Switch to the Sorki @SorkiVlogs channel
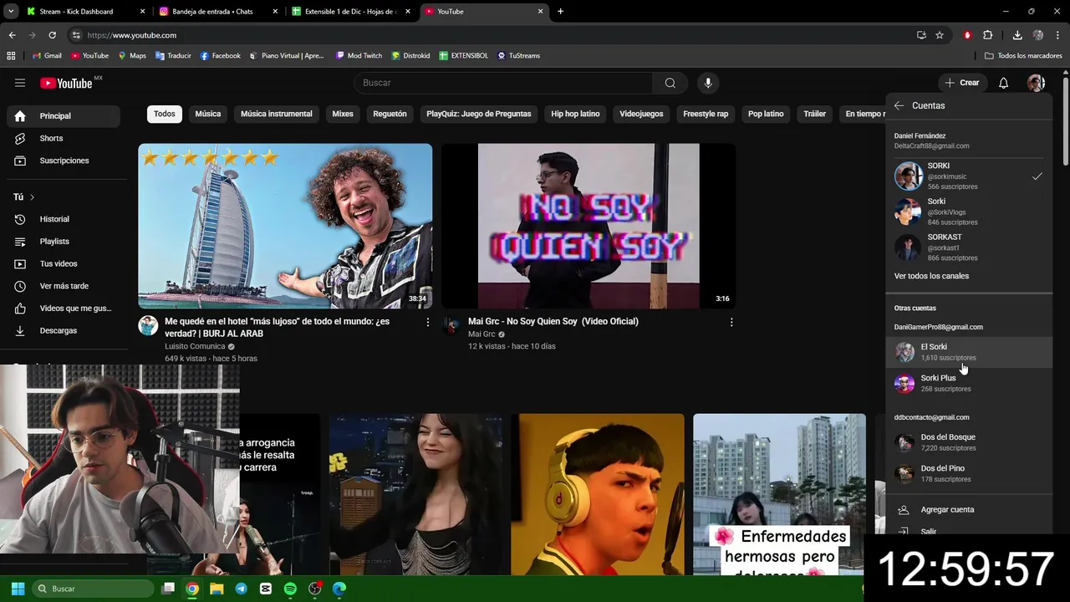The image size is (1070, 602). [x=968, y=212]
